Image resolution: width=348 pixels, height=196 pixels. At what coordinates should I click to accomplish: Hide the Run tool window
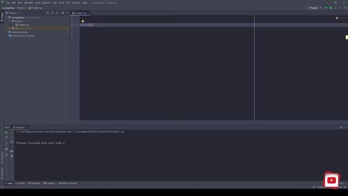[x=346, y=127]
